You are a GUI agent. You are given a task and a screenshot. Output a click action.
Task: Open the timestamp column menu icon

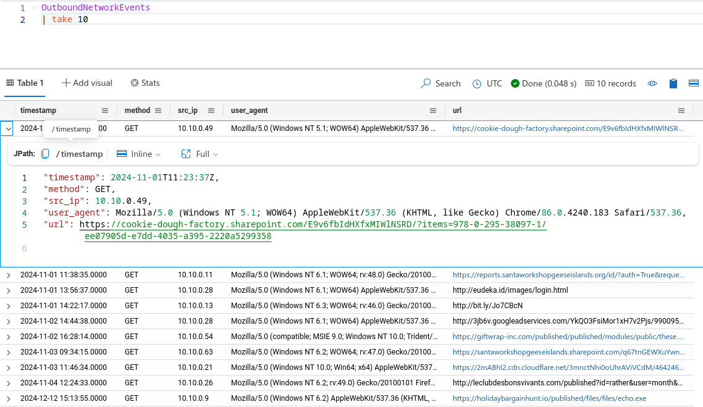coord(105,111)
